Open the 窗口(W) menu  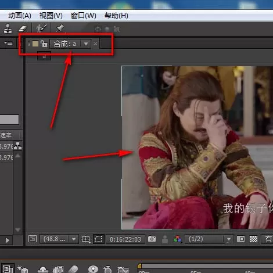[84, 16]
